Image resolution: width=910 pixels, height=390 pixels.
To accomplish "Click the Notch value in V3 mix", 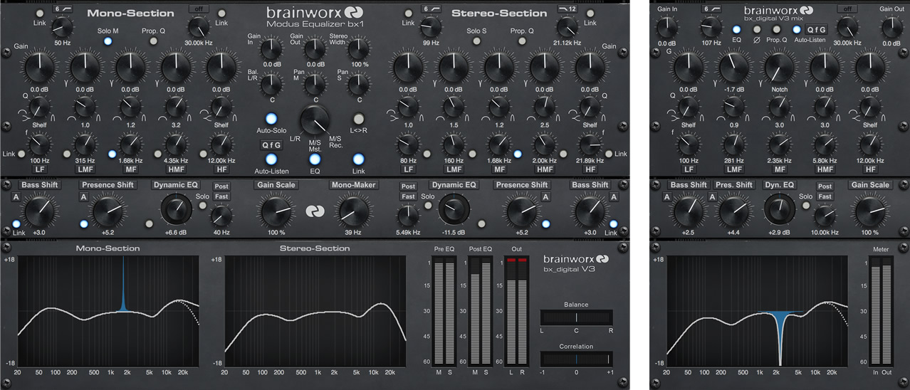I will pyautogui.click(x=779, y=90).
